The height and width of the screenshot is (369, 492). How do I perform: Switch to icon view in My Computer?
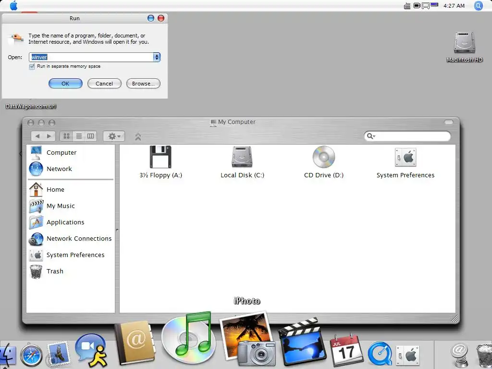tap(66, 136)
